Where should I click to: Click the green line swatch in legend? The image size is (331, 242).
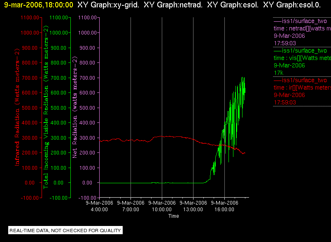tap(277, 51)
